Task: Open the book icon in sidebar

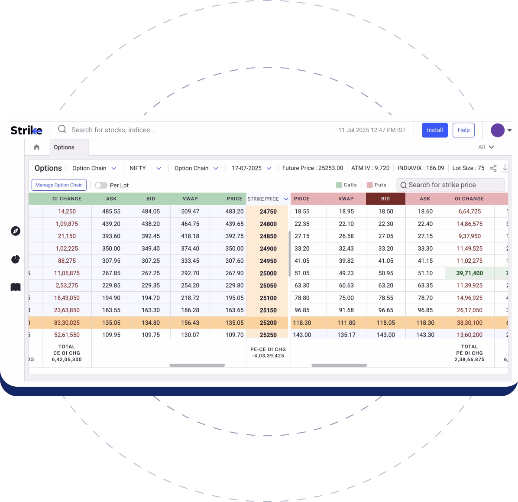Action: coord(16,287)
